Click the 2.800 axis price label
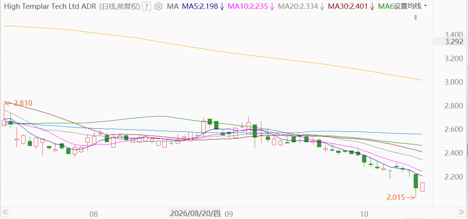 pyautogui.click(x=454, y=105)
